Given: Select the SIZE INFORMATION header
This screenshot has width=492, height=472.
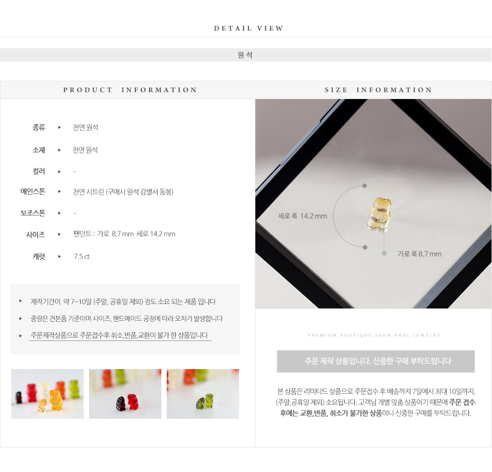Looking at the screenshot, I should (378, 90).
